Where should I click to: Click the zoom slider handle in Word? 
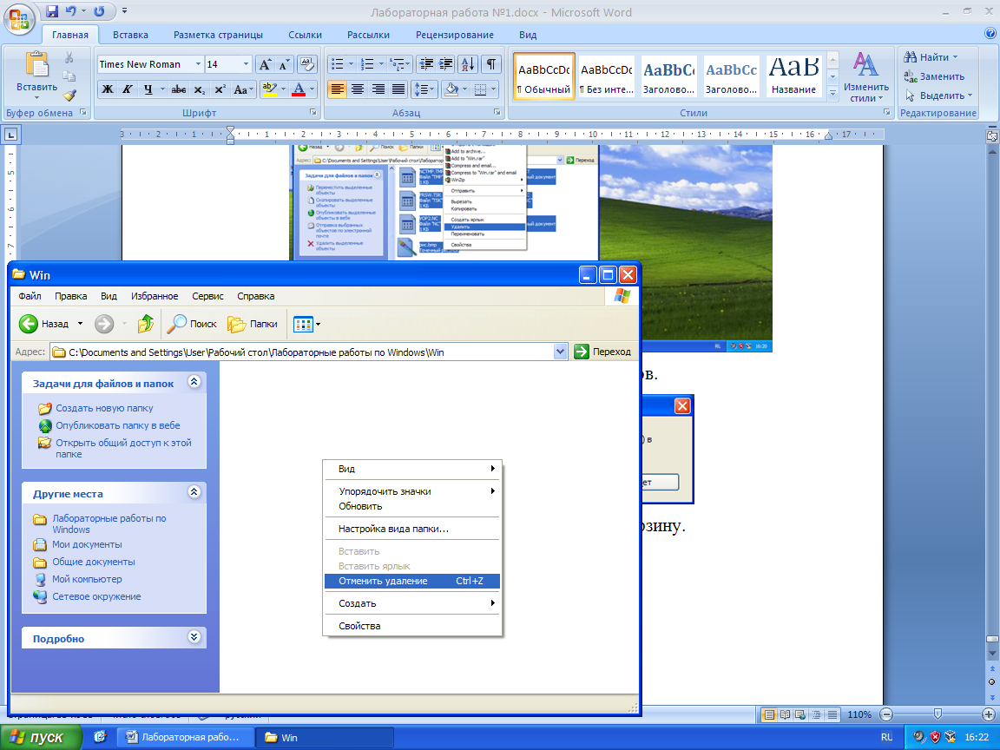pyautogui.click(x=937, y=714)
